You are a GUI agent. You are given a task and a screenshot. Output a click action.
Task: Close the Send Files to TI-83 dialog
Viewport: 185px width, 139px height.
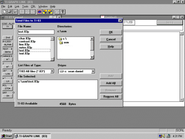(120, 20)
